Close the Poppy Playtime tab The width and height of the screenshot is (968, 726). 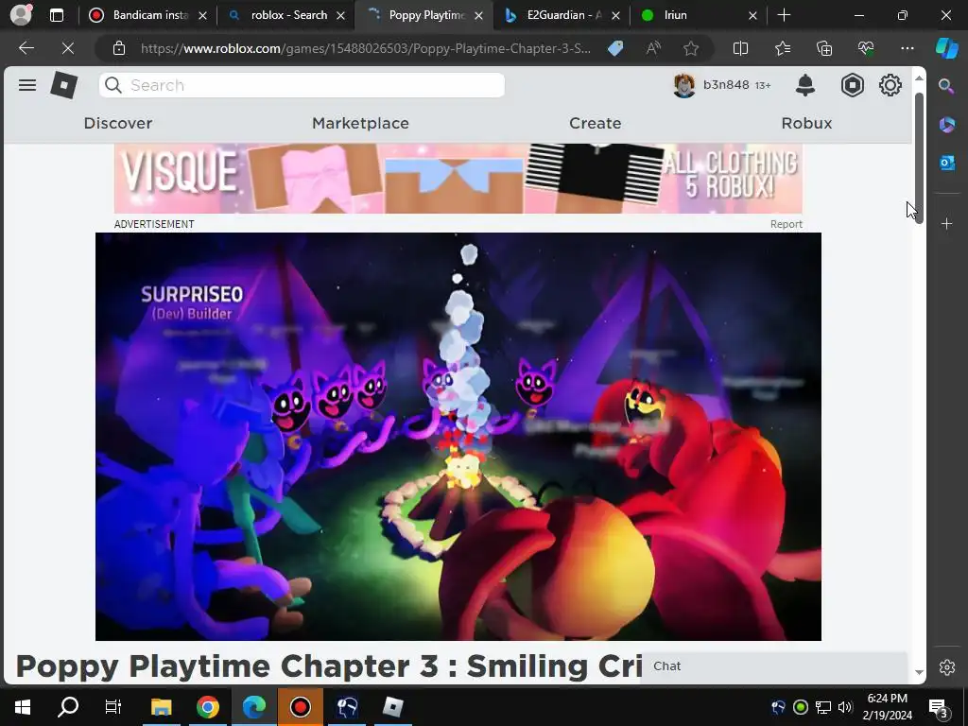(x=478, y=15)
